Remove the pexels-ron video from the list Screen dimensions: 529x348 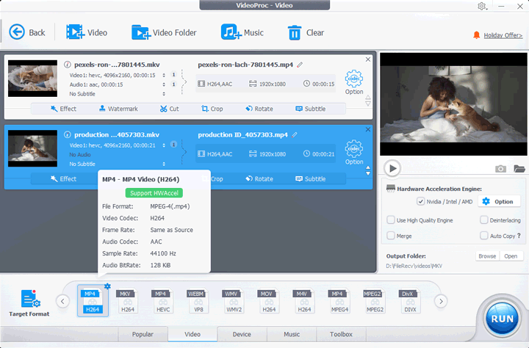click(368, 59)
